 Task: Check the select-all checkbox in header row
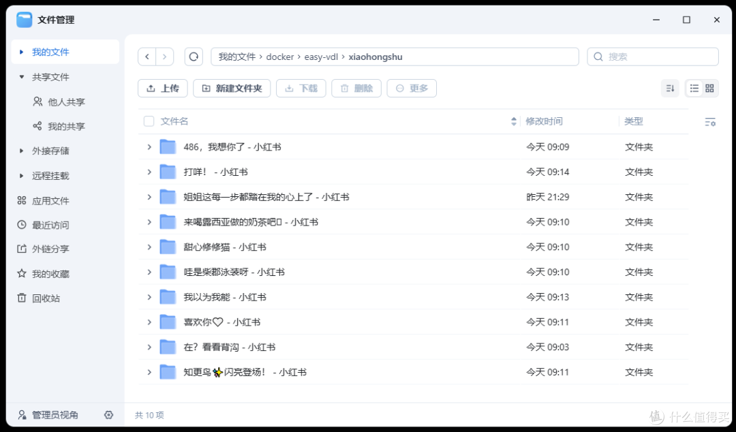click(x=149, y=121)
